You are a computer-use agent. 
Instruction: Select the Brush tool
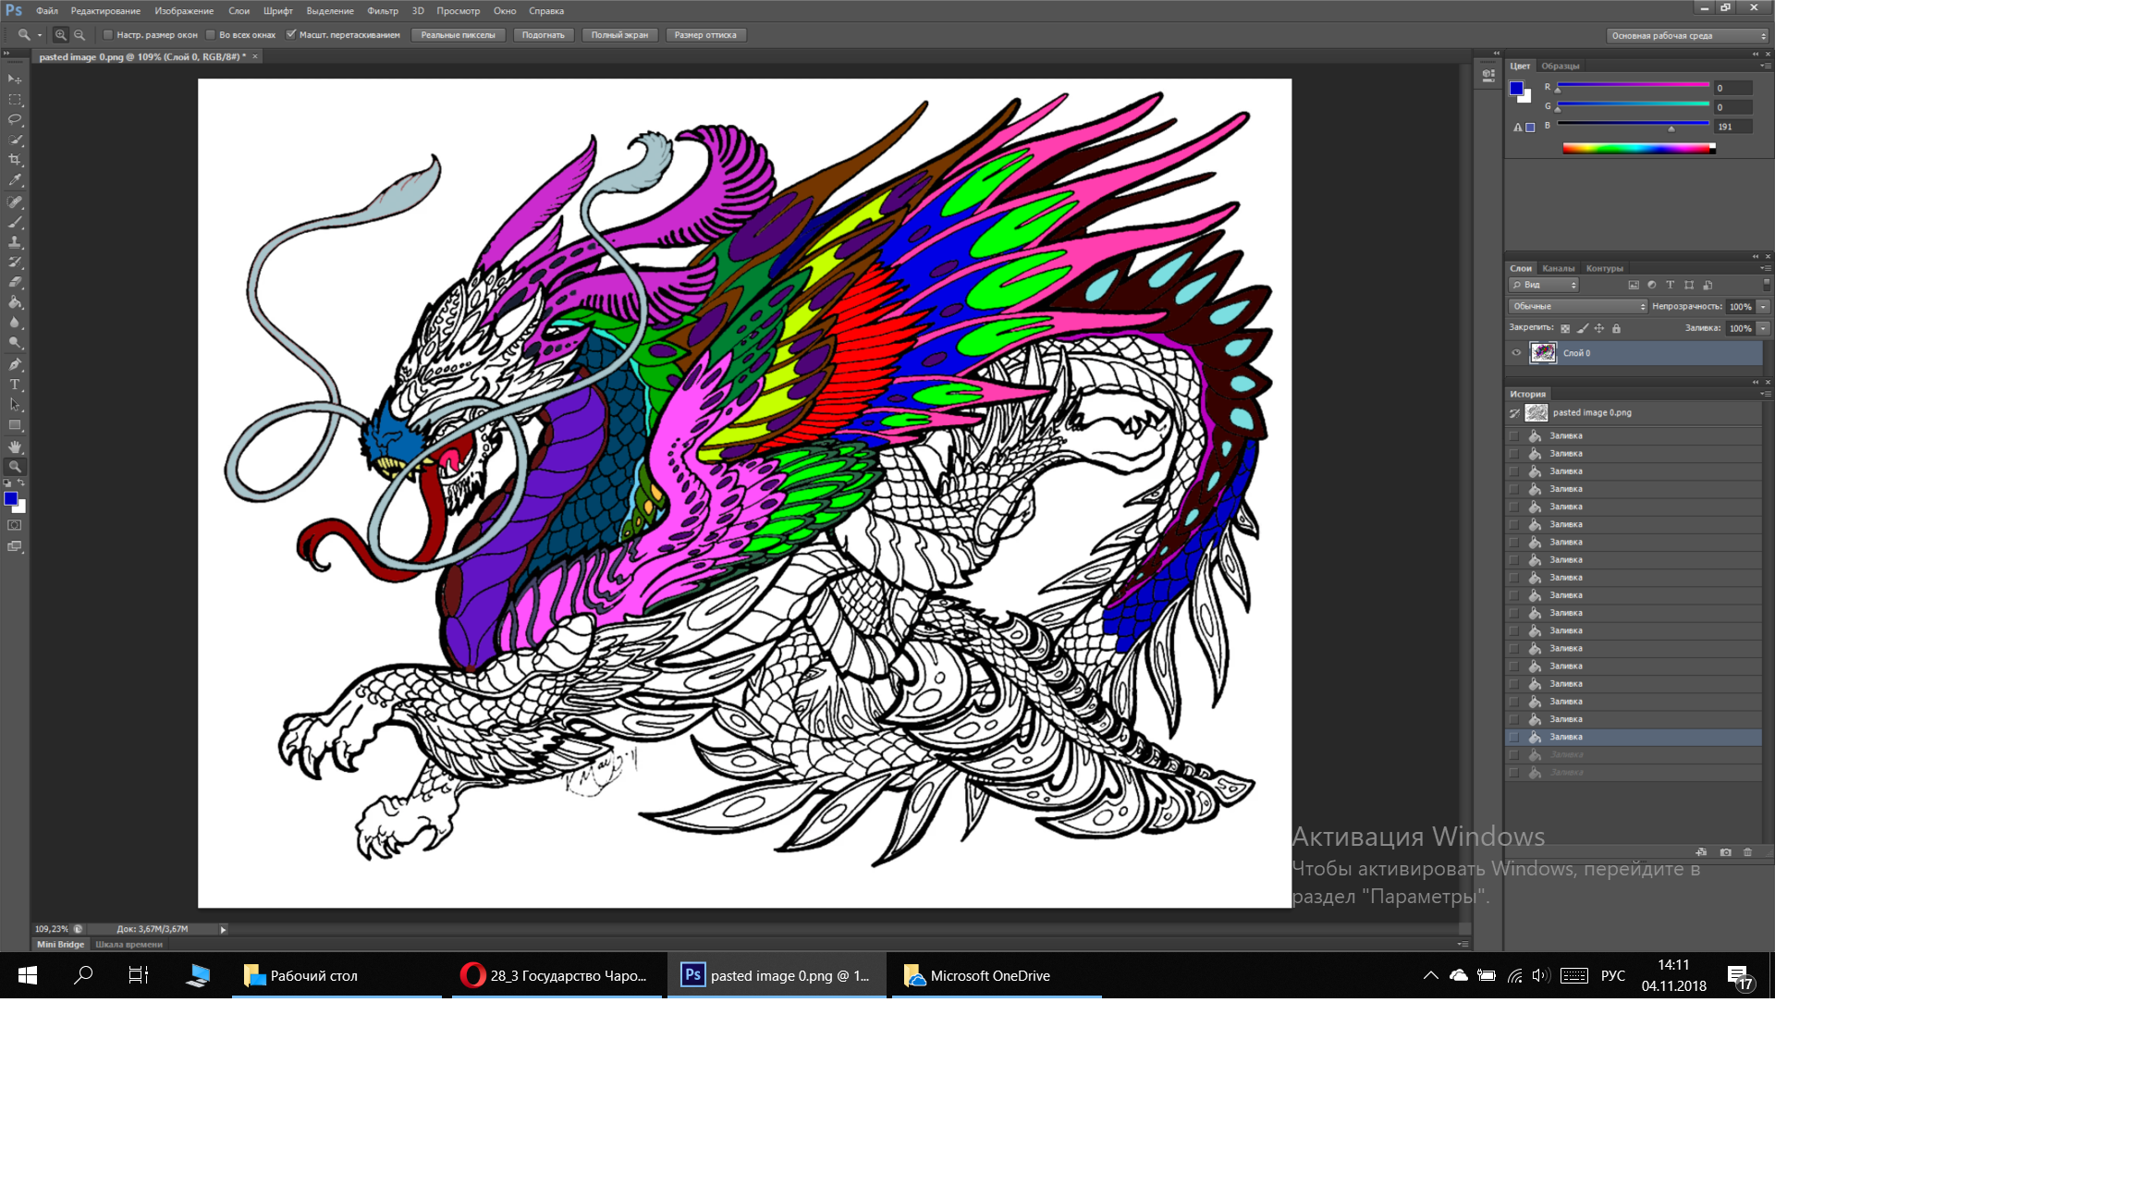15,223
